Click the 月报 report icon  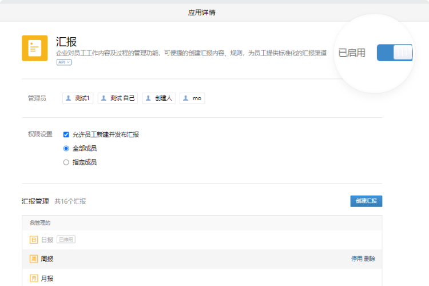tap(33, 279)
